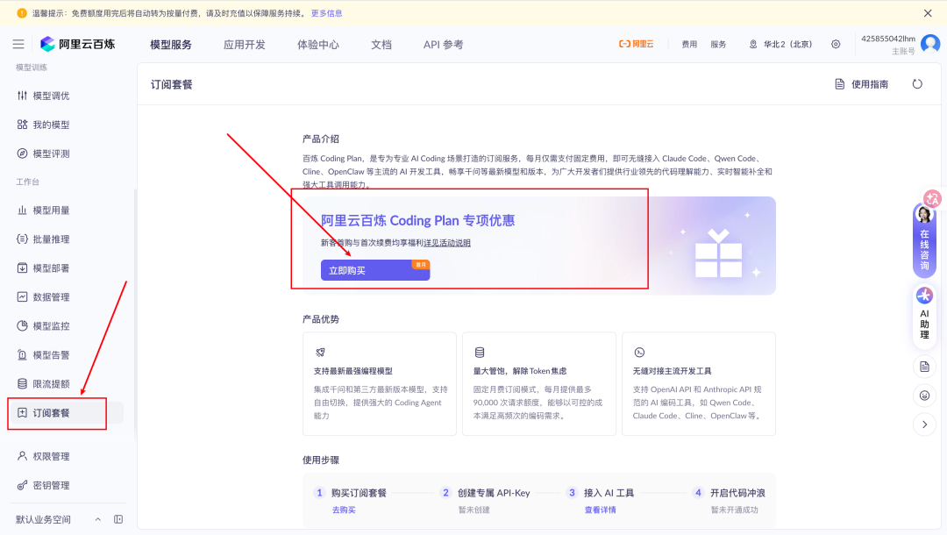Open the API 参考 section
947x535 pixels.
442,43
